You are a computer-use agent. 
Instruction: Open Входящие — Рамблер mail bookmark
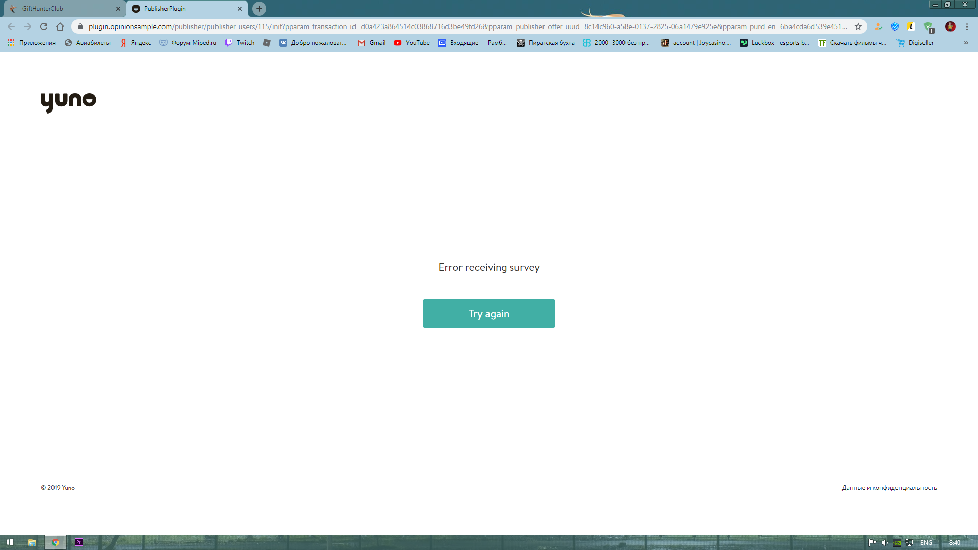[x=473, y=43]
